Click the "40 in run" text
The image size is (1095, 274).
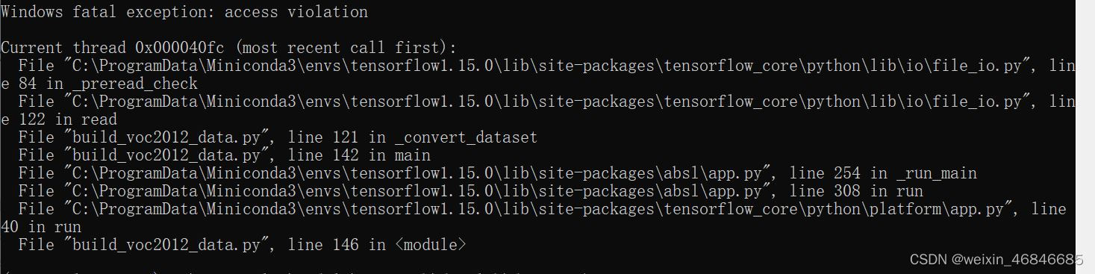pyautogui.click(x=41, y=227)
